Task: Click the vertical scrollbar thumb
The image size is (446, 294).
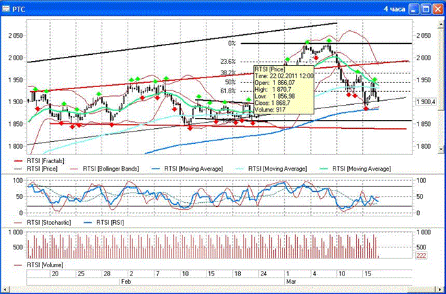Action: coord(441,69)
